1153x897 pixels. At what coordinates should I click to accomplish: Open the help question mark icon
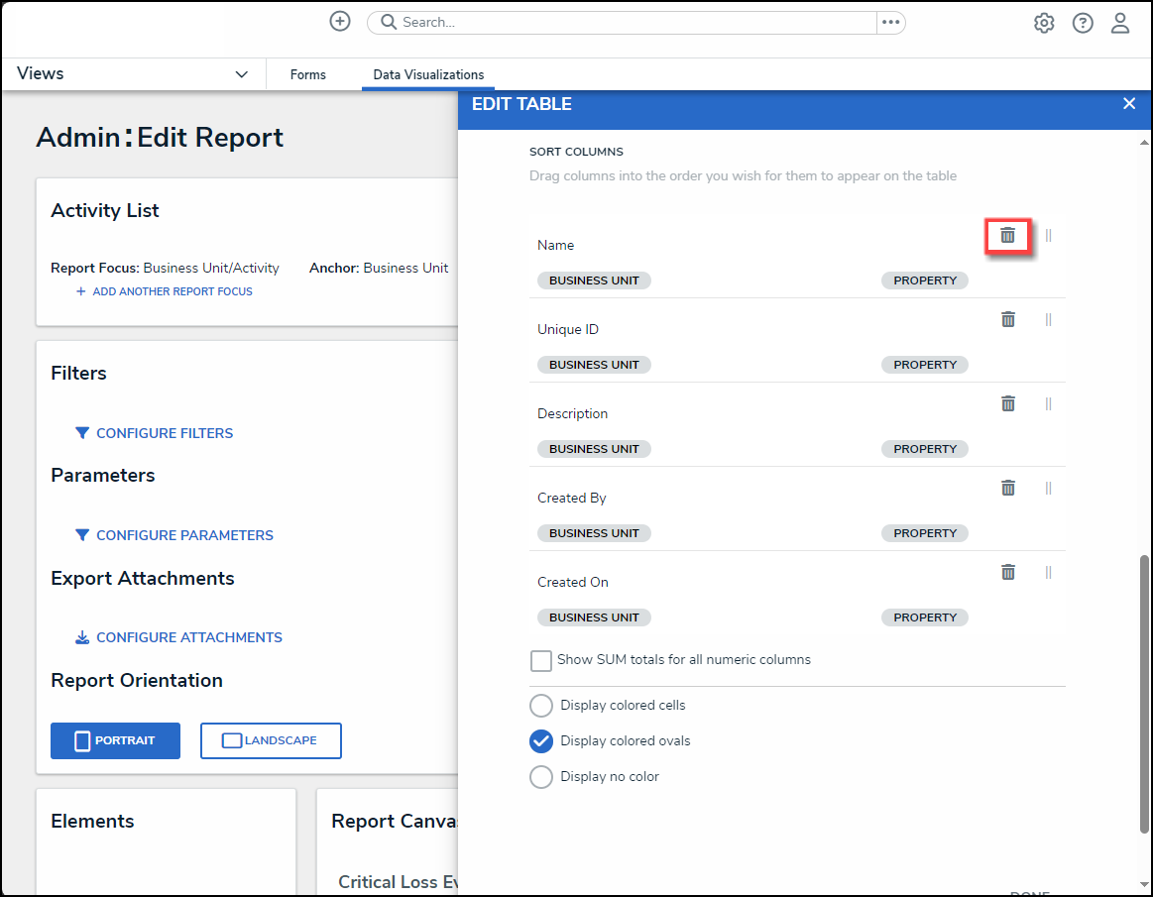click(x=1083, y=23)
